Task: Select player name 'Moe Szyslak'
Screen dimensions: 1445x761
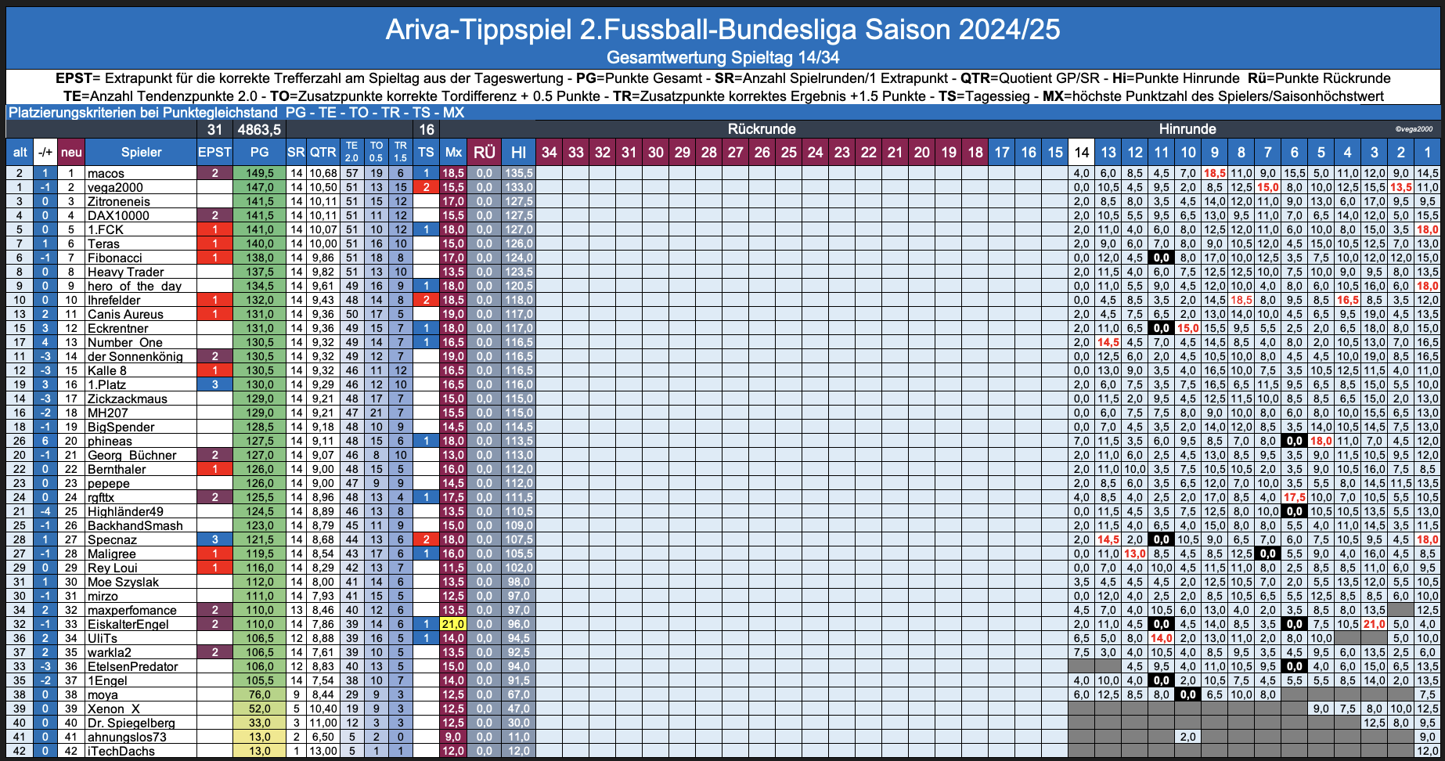Action: 123,582
